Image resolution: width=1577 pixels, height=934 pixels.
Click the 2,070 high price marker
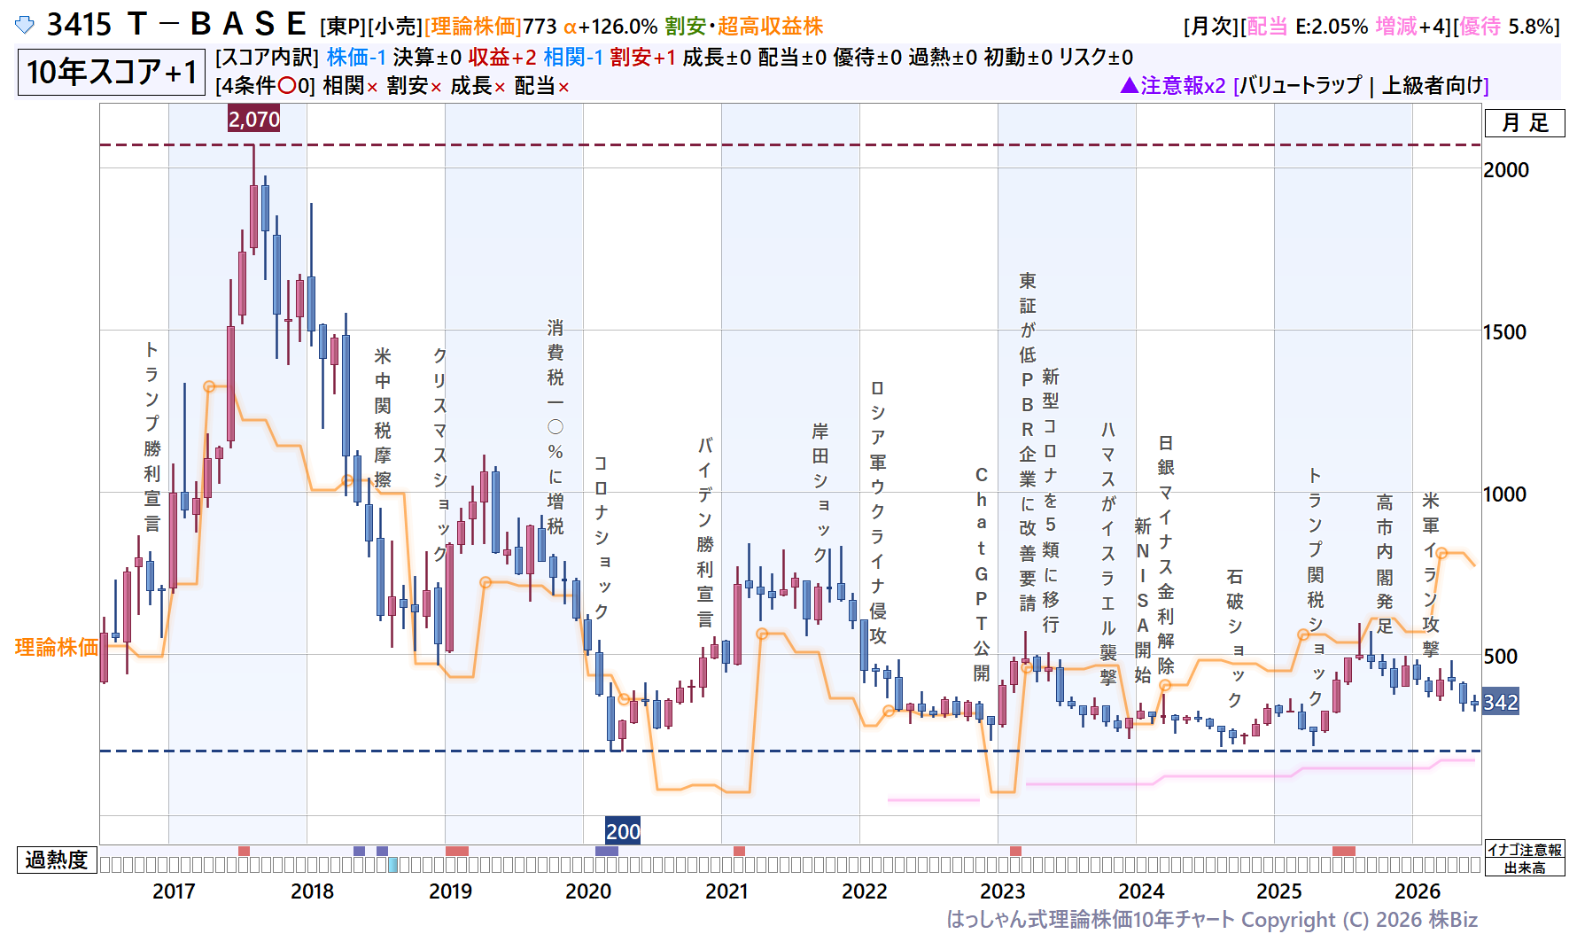(x=254, y=119)
